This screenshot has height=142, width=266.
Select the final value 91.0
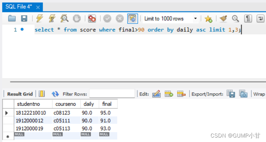(x=108, y=121)
